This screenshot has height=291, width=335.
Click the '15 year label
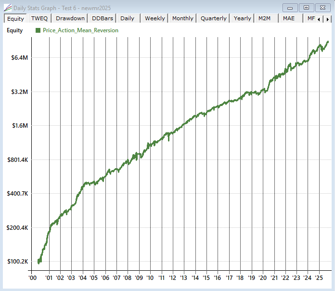(206, 278)
